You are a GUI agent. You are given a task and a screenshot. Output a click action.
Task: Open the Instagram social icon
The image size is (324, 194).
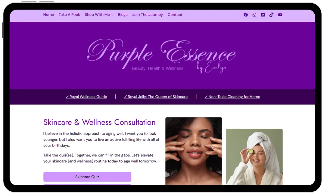(254, 15)
